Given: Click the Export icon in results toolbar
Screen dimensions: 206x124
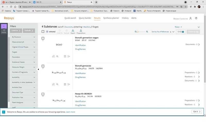Looking at the screenshot, I should (x=73, y=31).
